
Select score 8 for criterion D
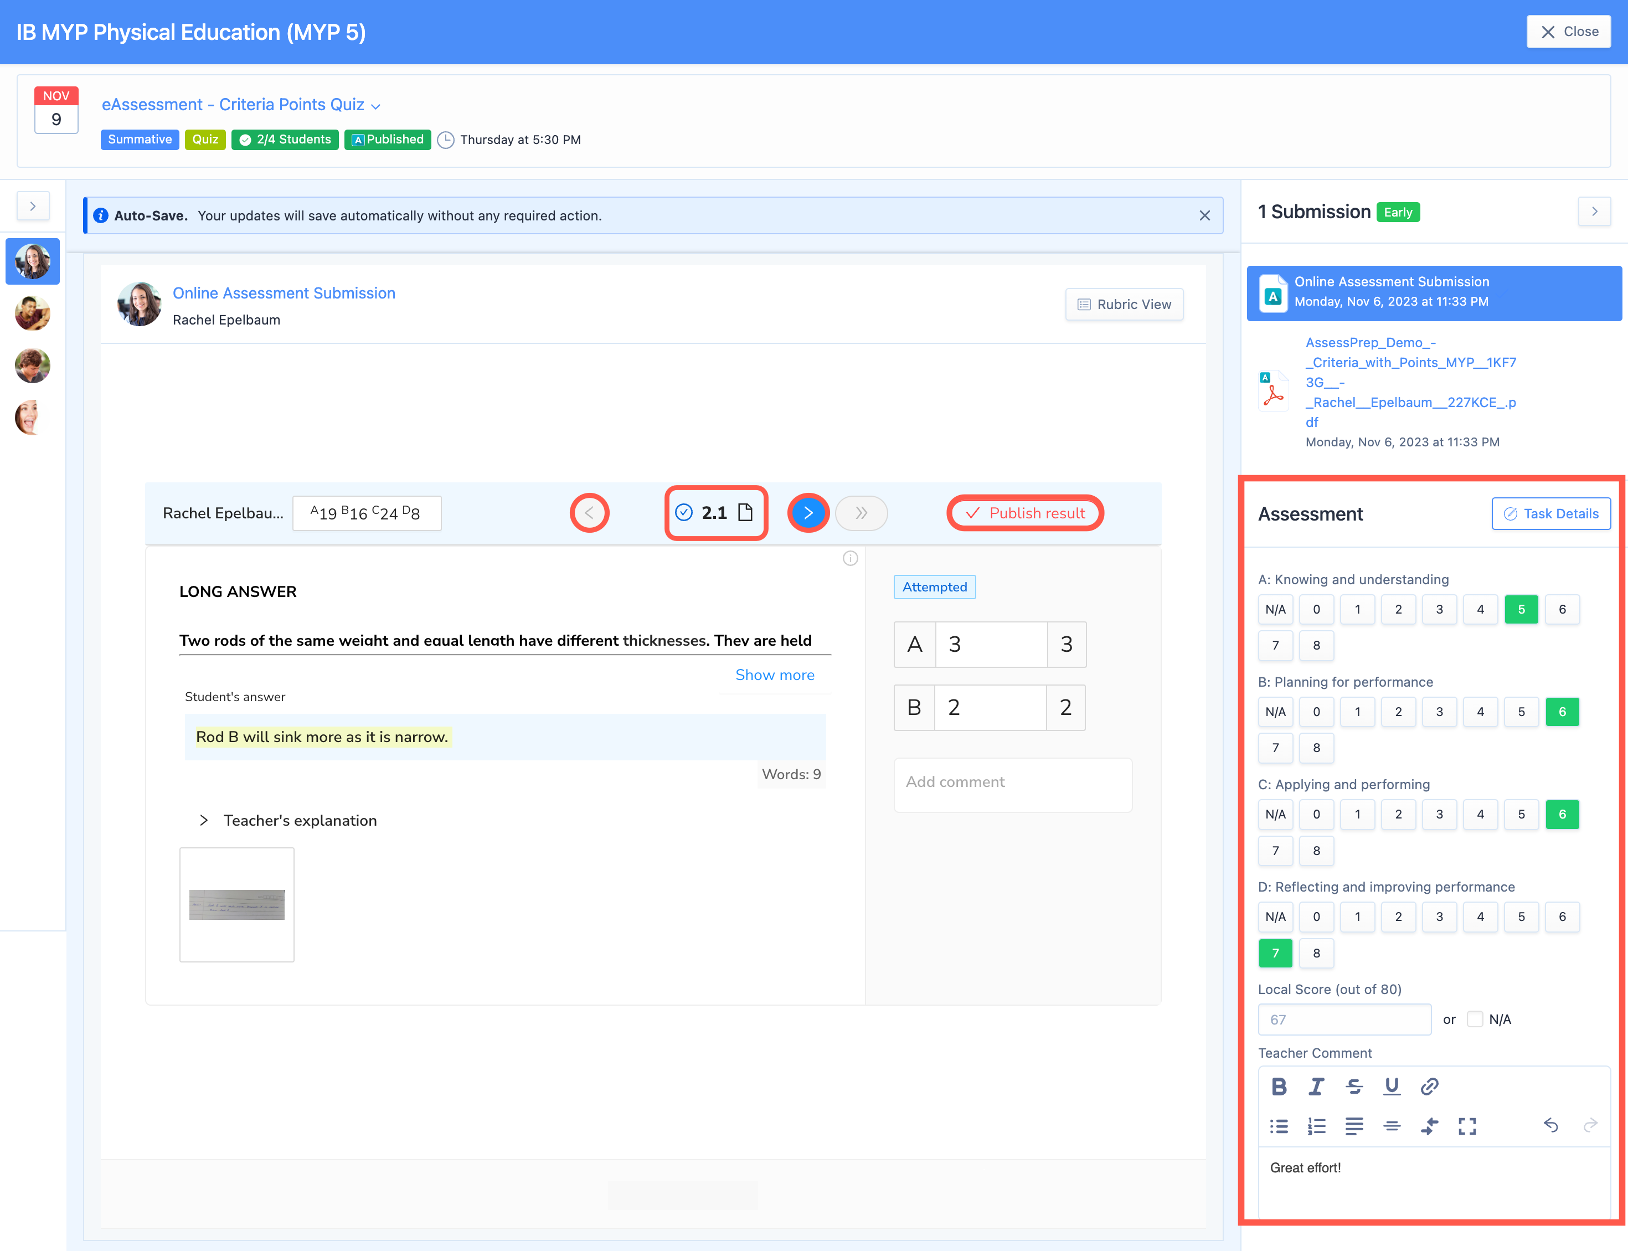coord(1316,953)
